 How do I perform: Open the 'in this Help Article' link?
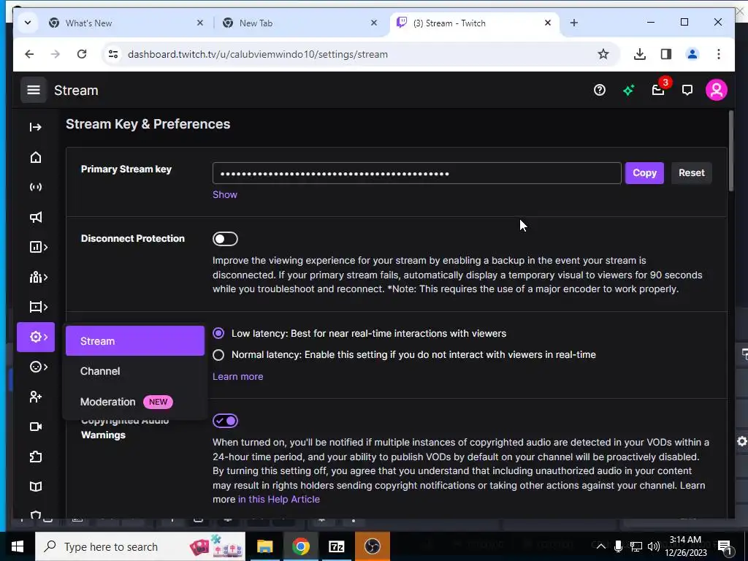point(278,500)
